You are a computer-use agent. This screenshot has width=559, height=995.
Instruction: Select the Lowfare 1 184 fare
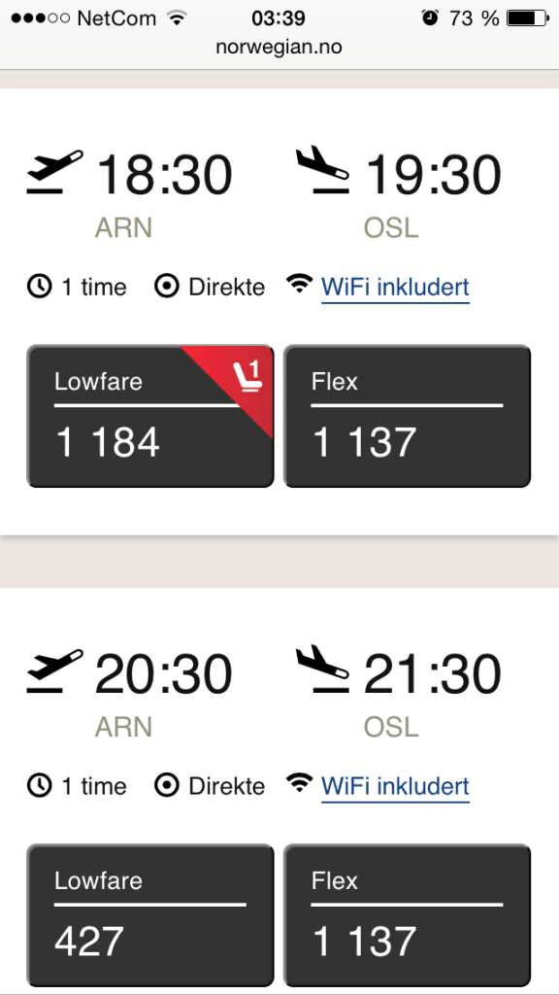(x=150, y=416)
